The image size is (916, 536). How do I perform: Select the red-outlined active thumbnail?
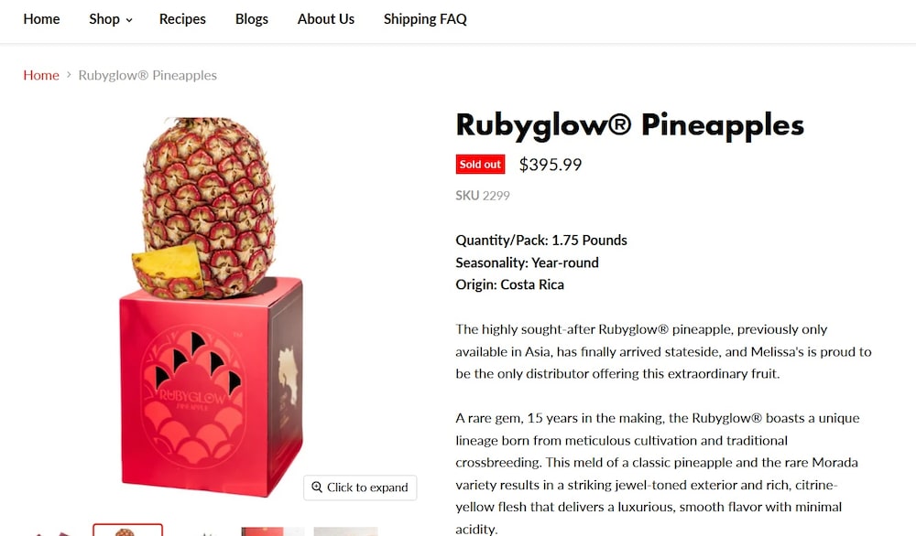(127, 531)
